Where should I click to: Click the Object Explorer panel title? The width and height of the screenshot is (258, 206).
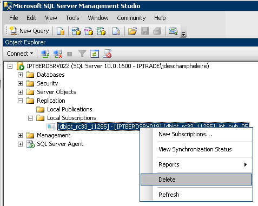[25, 42]
